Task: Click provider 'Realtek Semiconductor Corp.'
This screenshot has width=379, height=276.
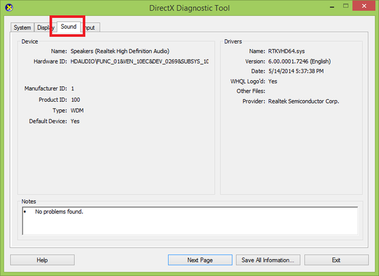Action: pos(304,101)
